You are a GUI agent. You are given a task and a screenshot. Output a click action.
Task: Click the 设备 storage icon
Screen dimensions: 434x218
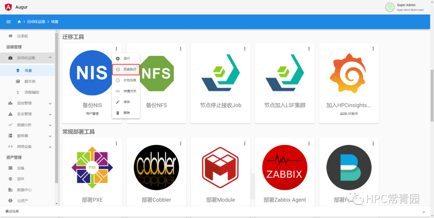[x=10, y=168]
